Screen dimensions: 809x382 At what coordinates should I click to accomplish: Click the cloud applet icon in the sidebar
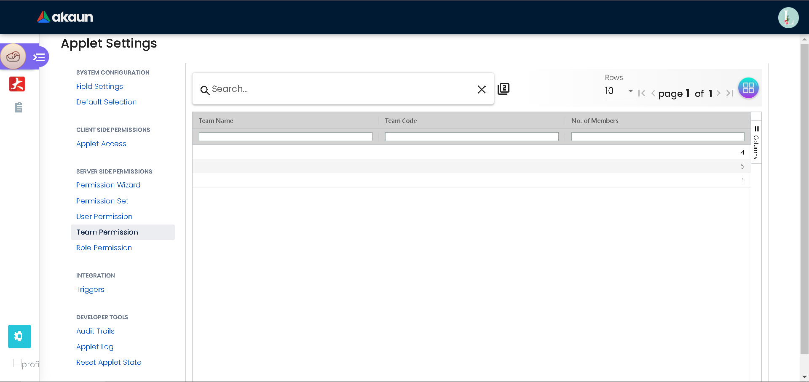13,56
